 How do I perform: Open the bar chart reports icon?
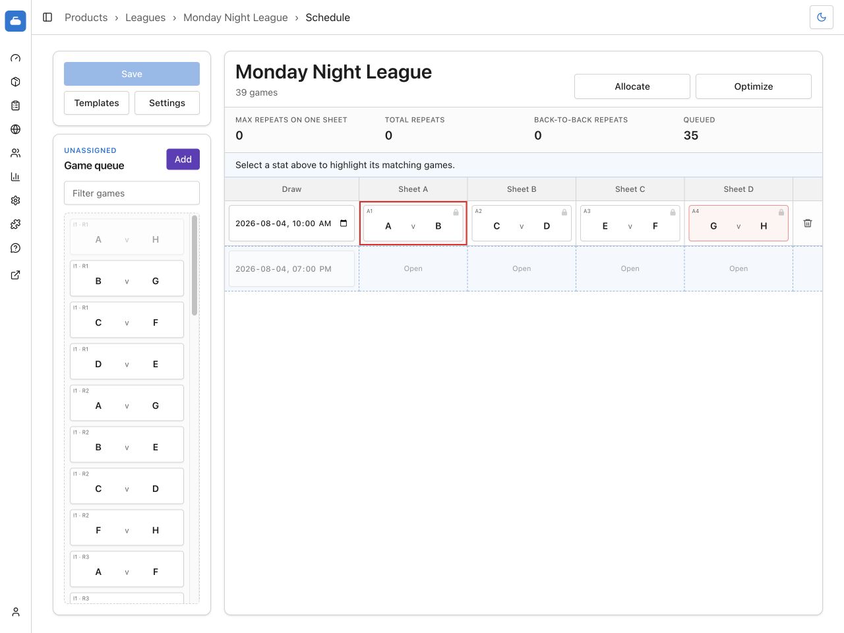coord(16,177)
